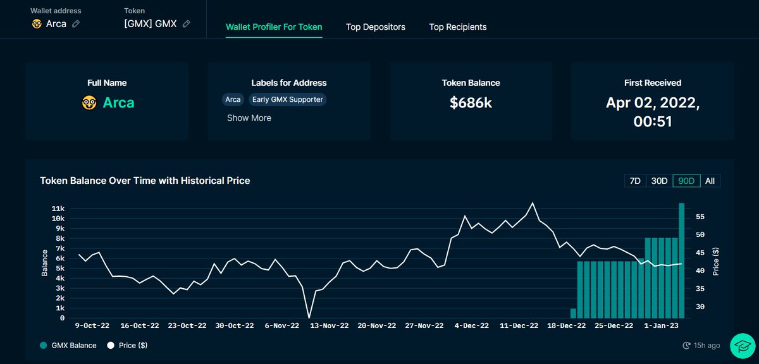Click the All time range button

pyautogui.click(x=710, y=181)
